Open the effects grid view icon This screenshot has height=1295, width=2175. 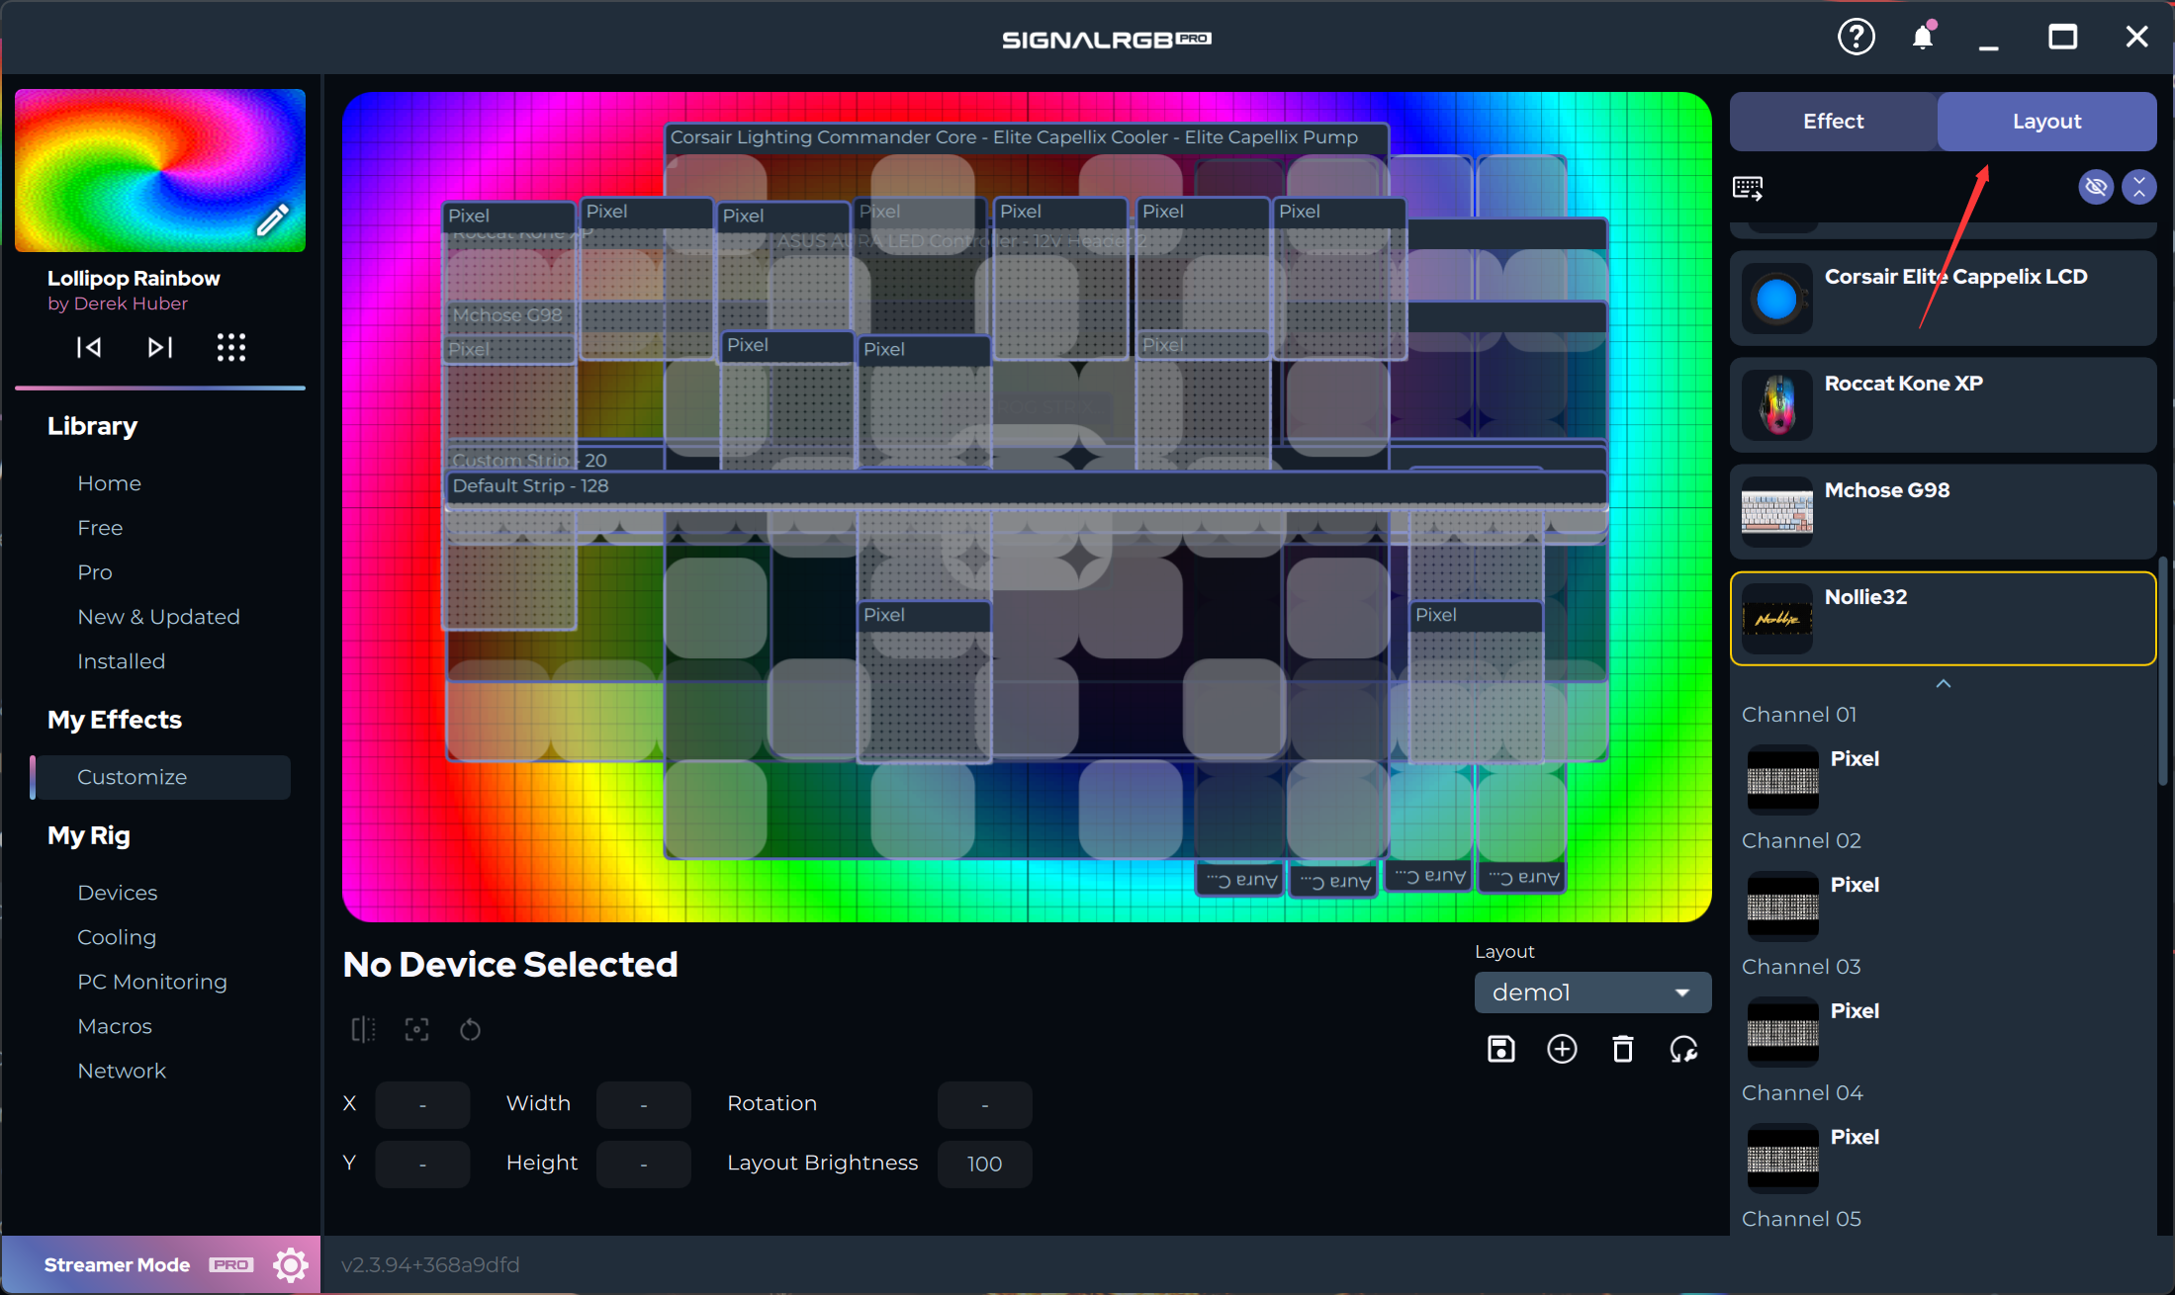coord(231,347)
